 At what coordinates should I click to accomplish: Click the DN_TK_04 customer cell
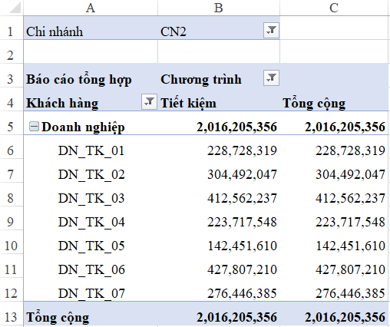coord(91,222)
